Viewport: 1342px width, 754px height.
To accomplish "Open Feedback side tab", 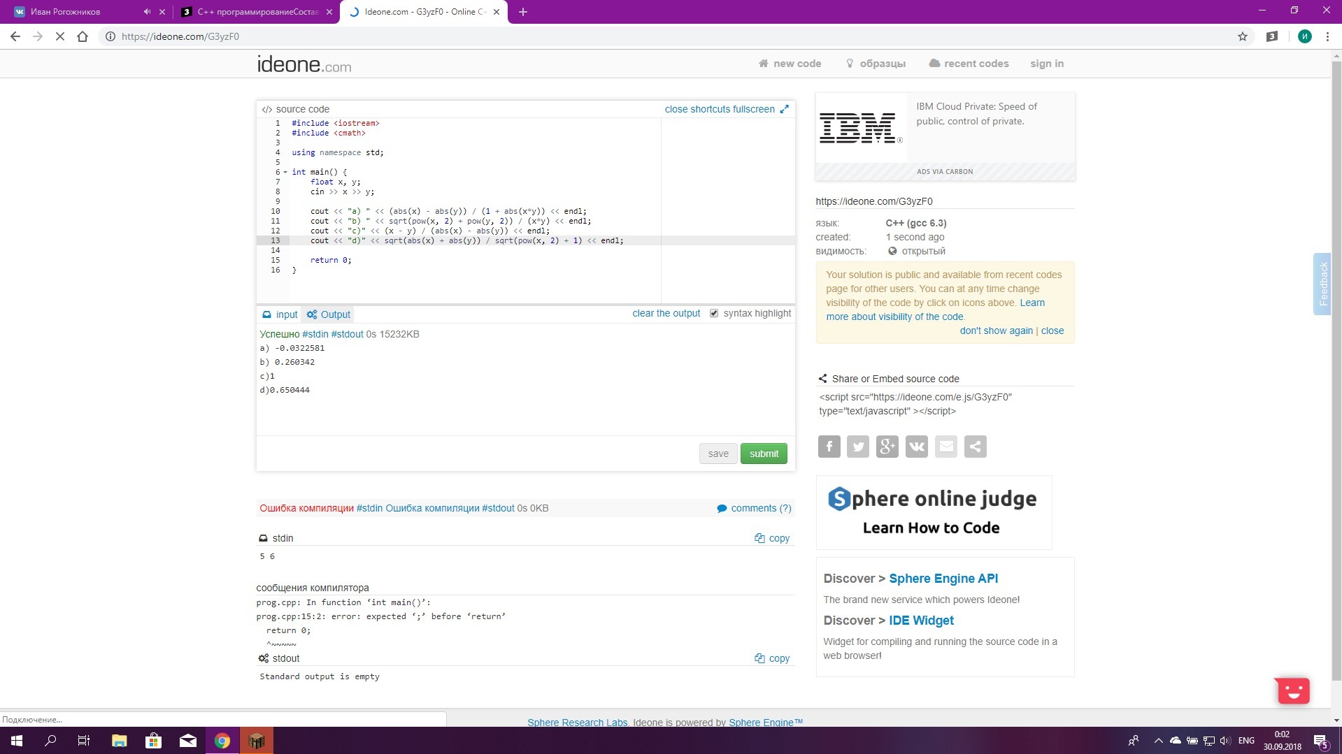I will point(1322,284).
